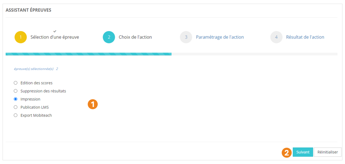The image size is (345, 164).
Task: Click the teal striped progress bar
Action: tap(88, 54)
